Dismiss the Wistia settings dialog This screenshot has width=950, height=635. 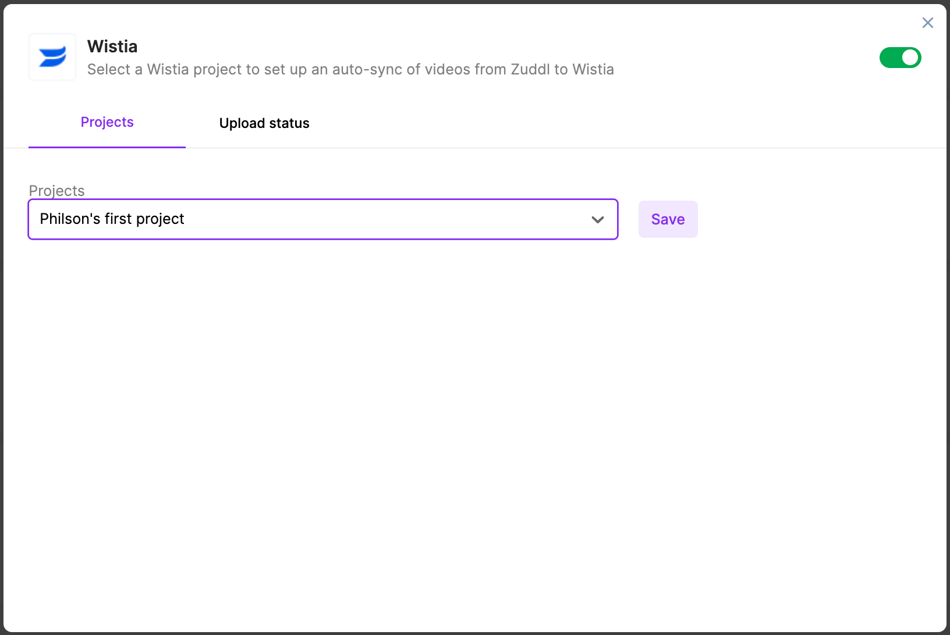[x=928, y=23]
